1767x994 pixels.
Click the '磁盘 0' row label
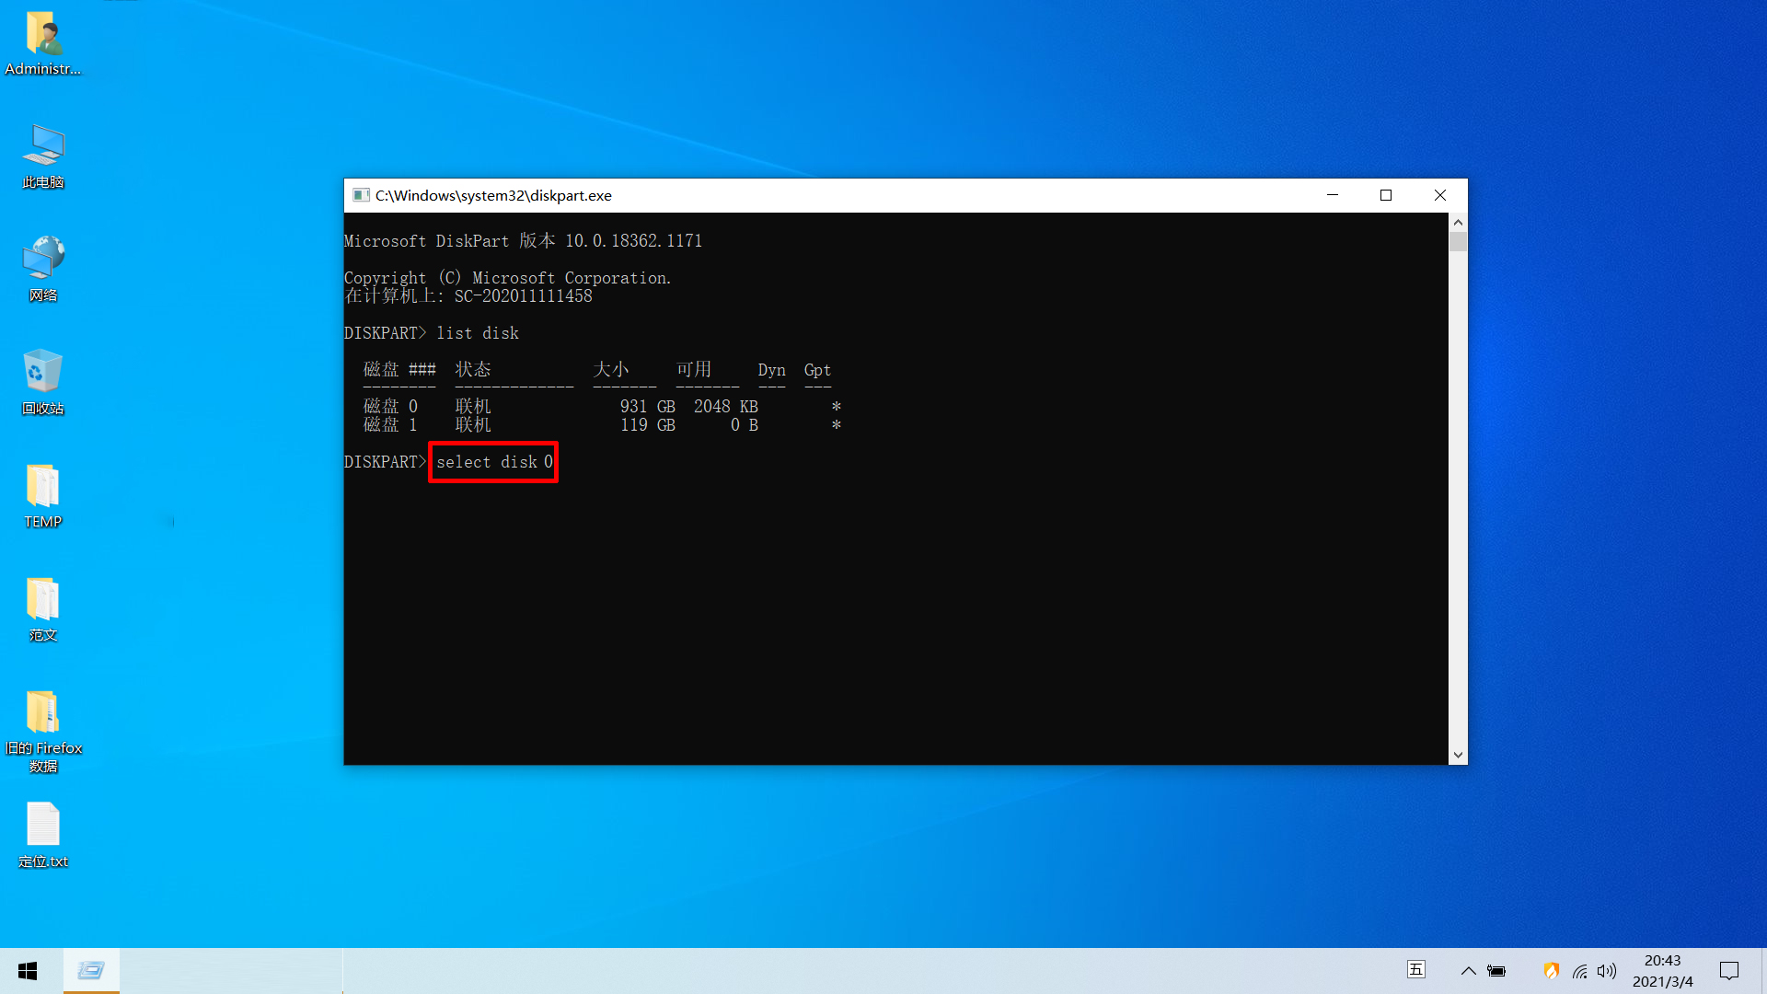point(390,407)
